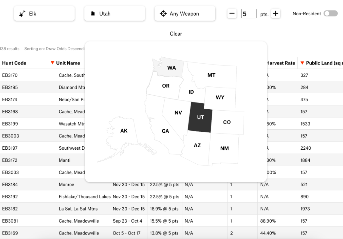Image resolution: width=343 pixels, height=239 pixels.
Task: Click the weapon crosshair icon
Action: point(163,13)
